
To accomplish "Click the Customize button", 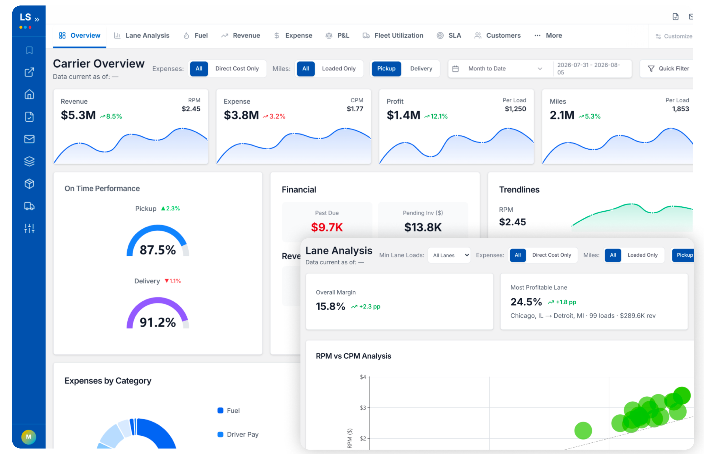I will (x=673, y=36).
